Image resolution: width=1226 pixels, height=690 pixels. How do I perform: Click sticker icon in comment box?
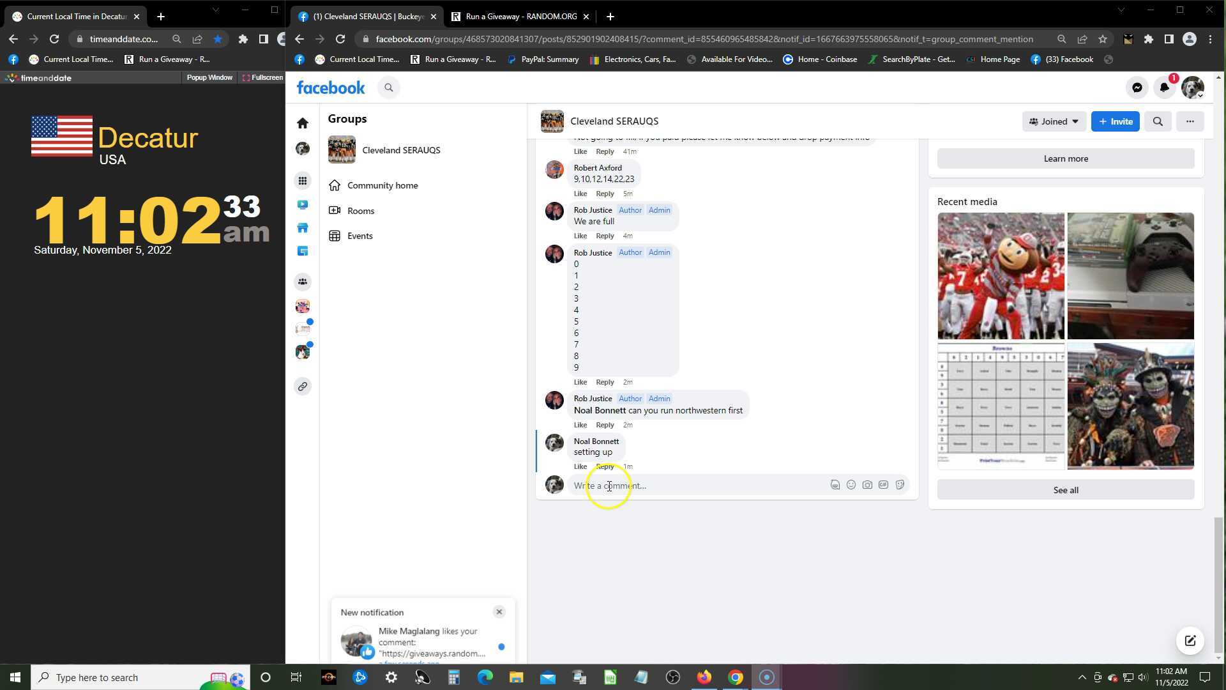pos(900,485)
